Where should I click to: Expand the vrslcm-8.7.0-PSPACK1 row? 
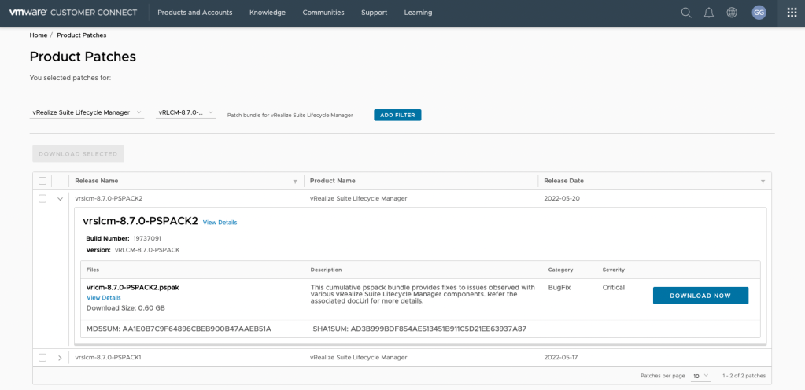coord(60,358)
